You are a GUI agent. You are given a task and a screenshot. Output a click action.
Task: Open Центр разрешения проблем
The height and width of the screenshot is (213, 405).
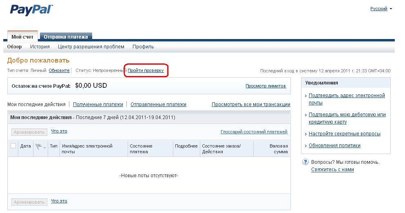pos(91,47)
